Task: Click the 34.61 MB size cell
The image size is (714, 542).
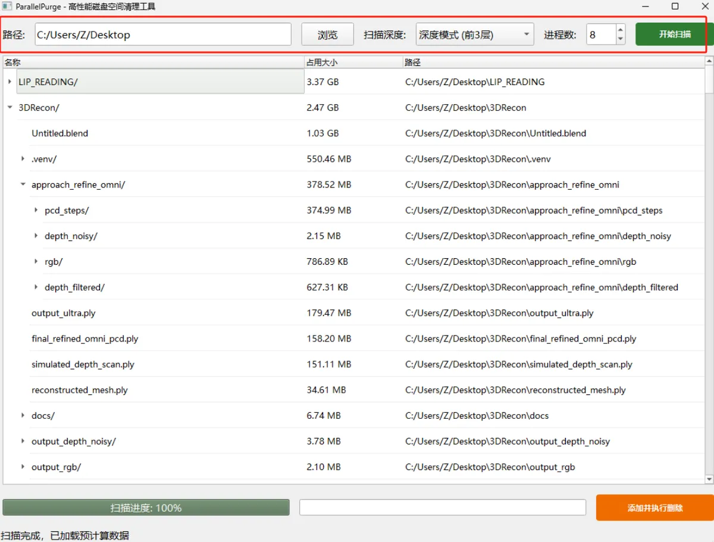Action: click(x=326, y=390)
